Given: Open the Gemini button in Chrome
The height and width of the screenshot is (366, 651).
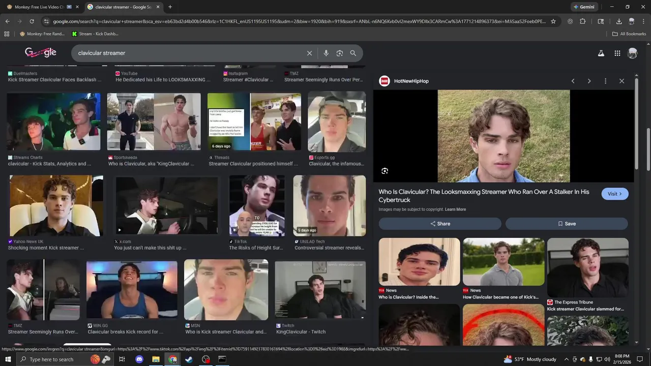Looking at the screenshot, I should point(584,7).
